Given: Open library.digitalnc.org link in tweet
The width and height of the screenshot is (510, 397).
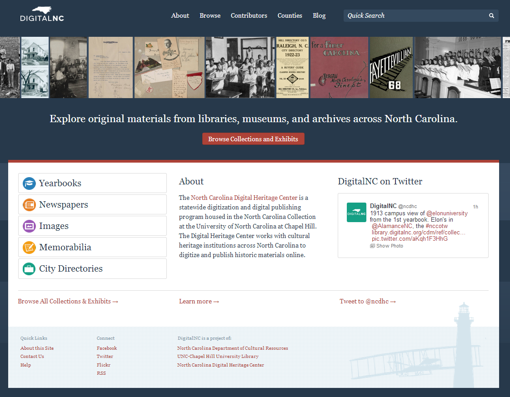Looking at the screenshot, I should 419,233.
